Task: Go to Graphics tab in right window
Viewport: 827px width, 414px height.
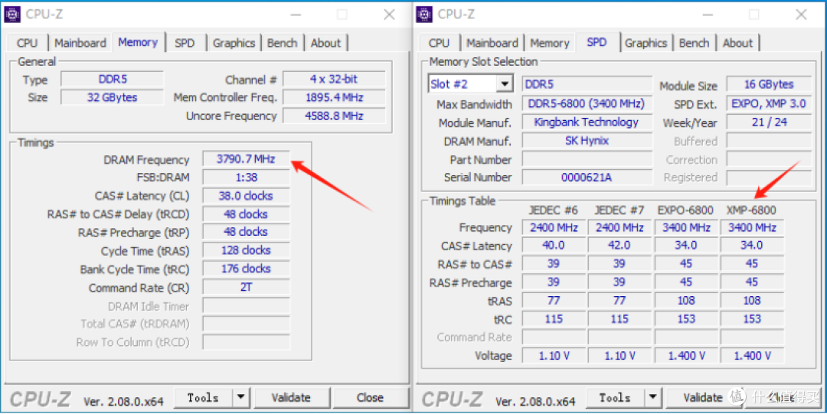Action: coord(646,44)
